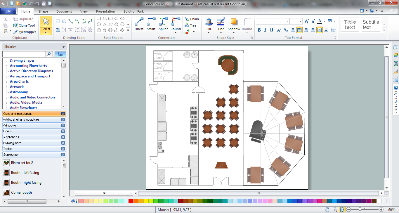This screenshot has height=213, width=399.
Task: Switch to the Presentation ribbon tab
Action: [x=105, y=11]
